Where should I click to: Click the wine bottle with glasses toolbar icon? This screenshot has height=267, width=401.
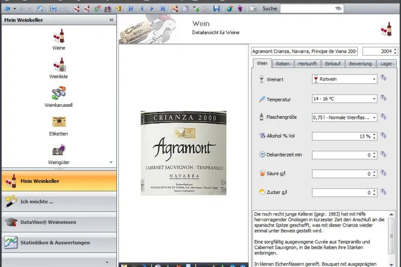[77, 9]
